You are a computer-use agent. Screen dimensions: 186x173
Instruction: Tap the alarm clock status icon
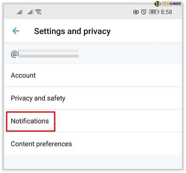click(x=144, y=12)
